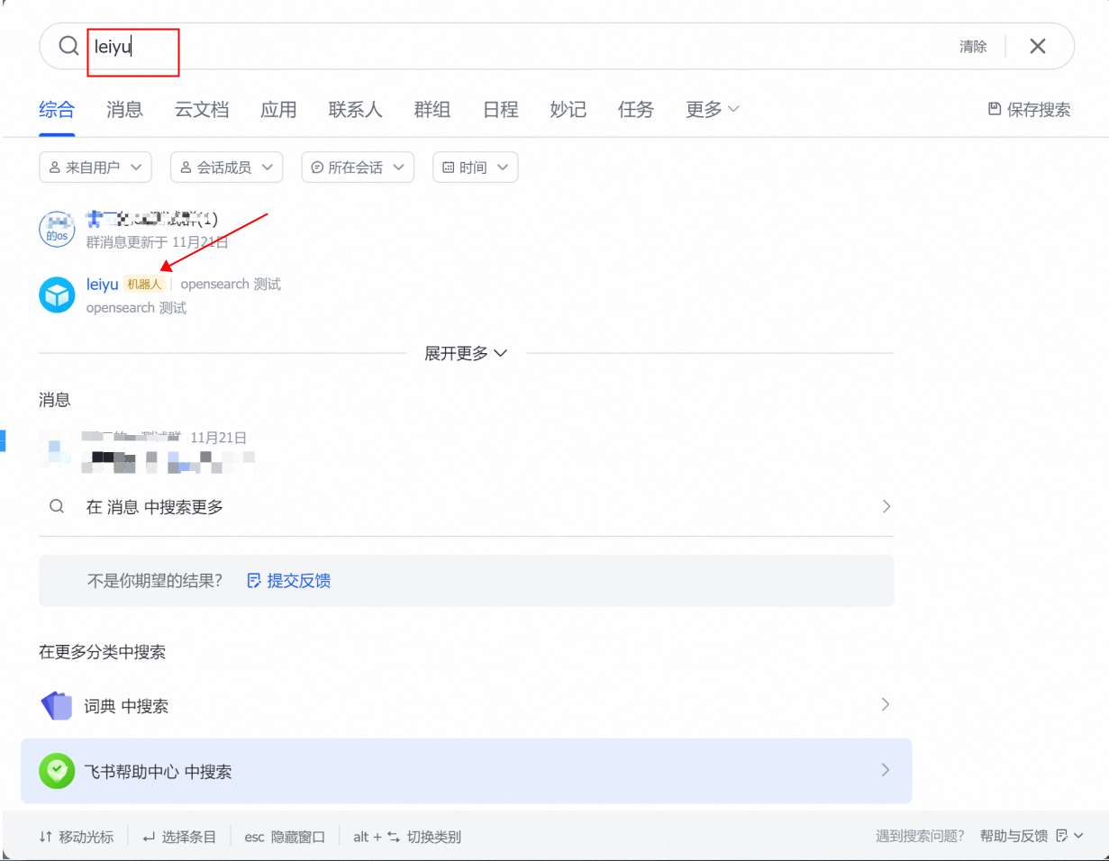The image size is (1109, 861).
Task: Open 帮助与反馈 dropdown in footer
Action: point(1032,837)
